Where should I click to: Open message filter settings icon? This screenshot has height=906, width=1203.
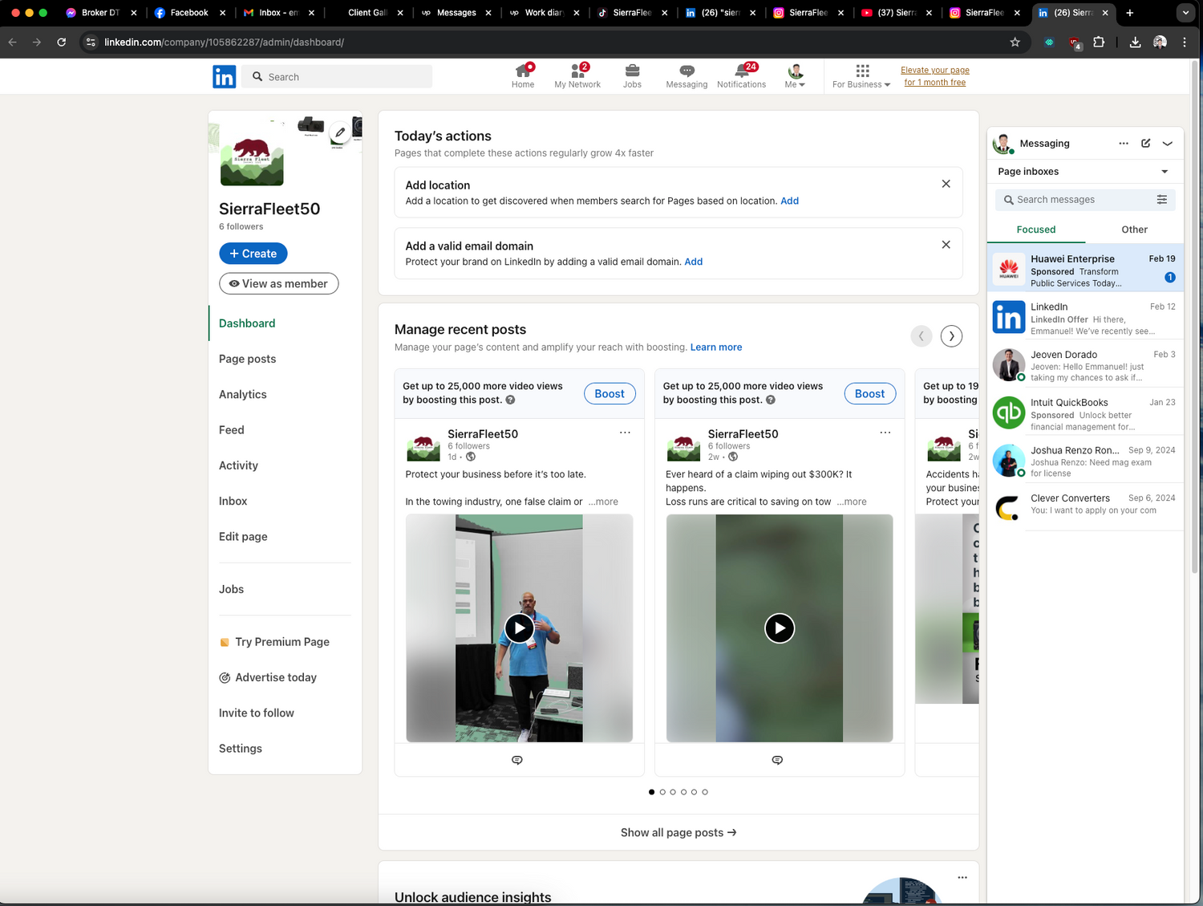tap(1162, 200)
